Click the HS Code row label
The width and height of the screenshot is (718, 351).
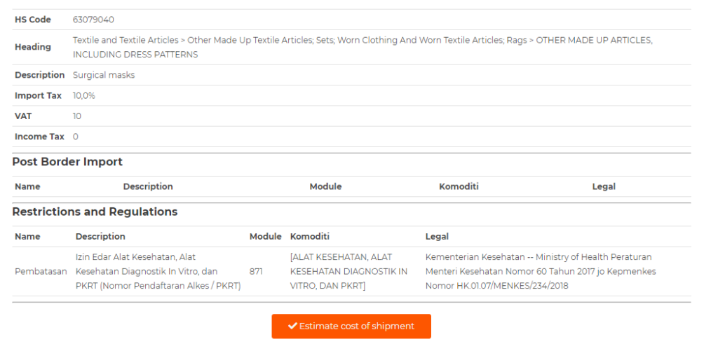click(33, 20)
